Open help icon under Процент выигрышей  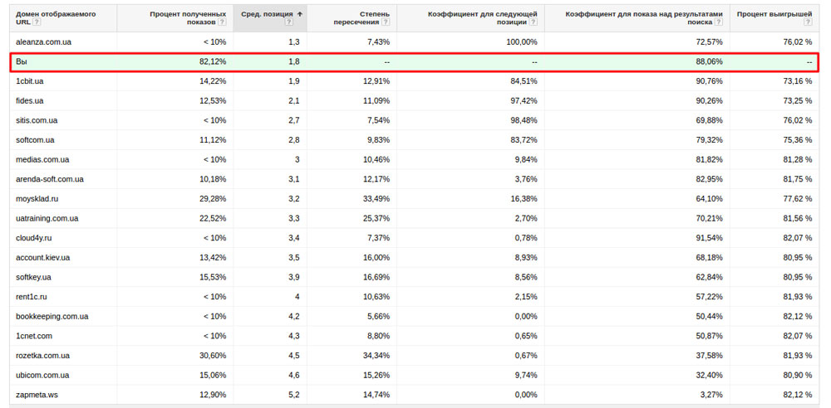(x=808, y=22)
